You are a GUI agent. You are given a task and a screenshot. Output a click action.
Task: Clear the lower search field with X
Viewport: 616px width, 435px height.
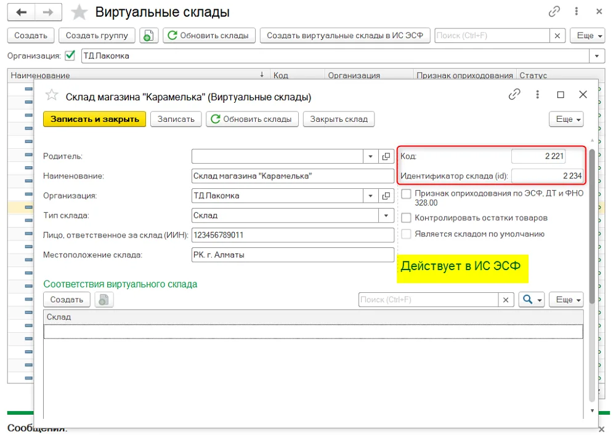[x=506, y=300]
